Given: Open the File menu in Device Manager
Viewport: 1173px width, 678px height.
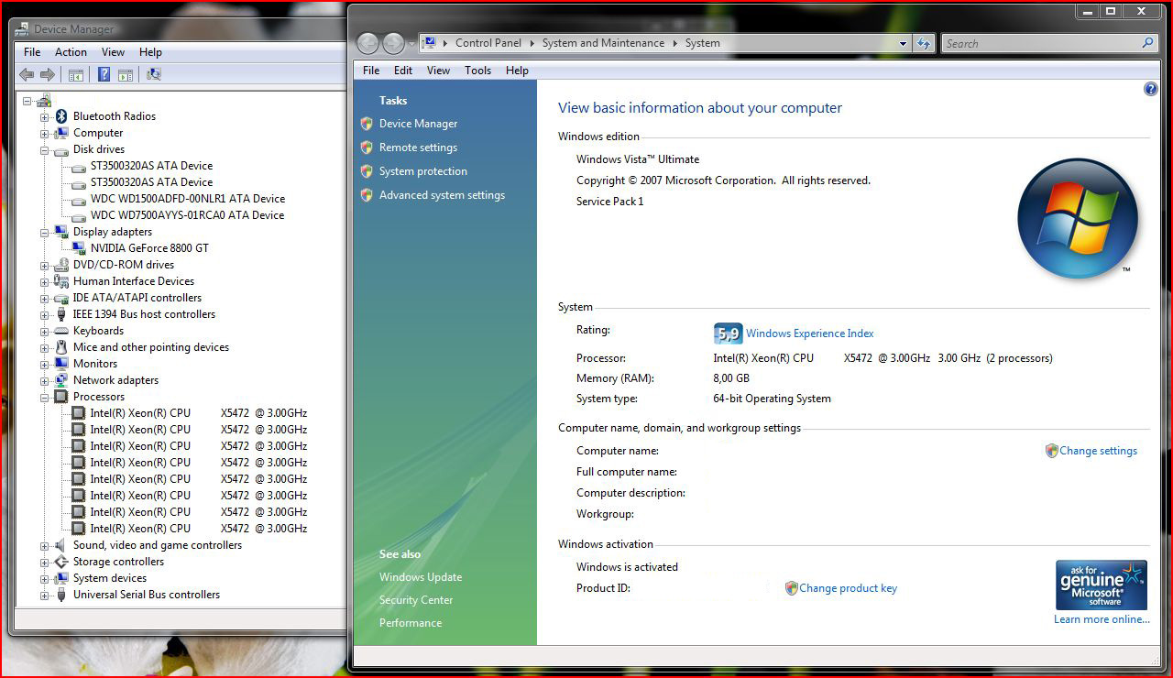Looking at the screenshot, I should tap(32, 52).
